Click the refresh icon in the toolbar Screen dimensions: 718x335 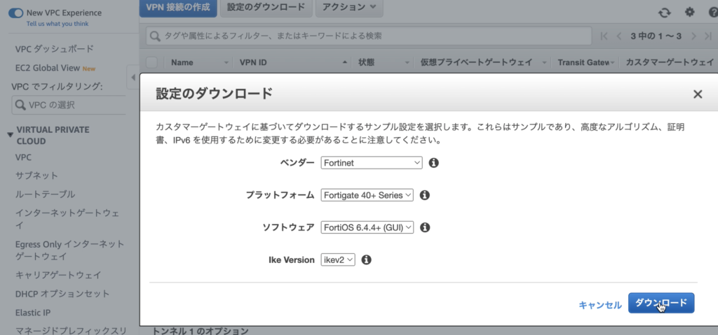coord(665,13)
